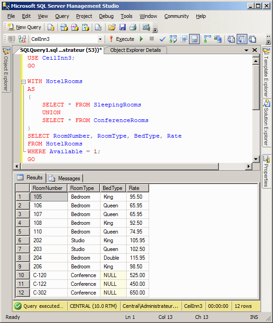Open the CeilInn3 database combo box

[67, 39]
